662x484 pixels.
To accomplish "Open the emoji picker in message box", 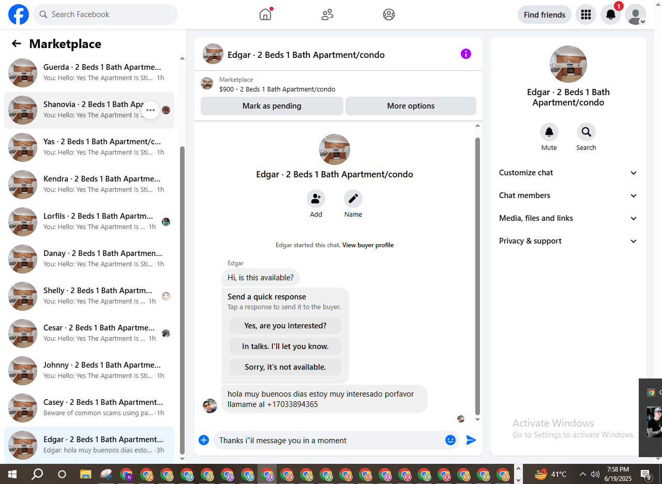I will click(450, 440).
